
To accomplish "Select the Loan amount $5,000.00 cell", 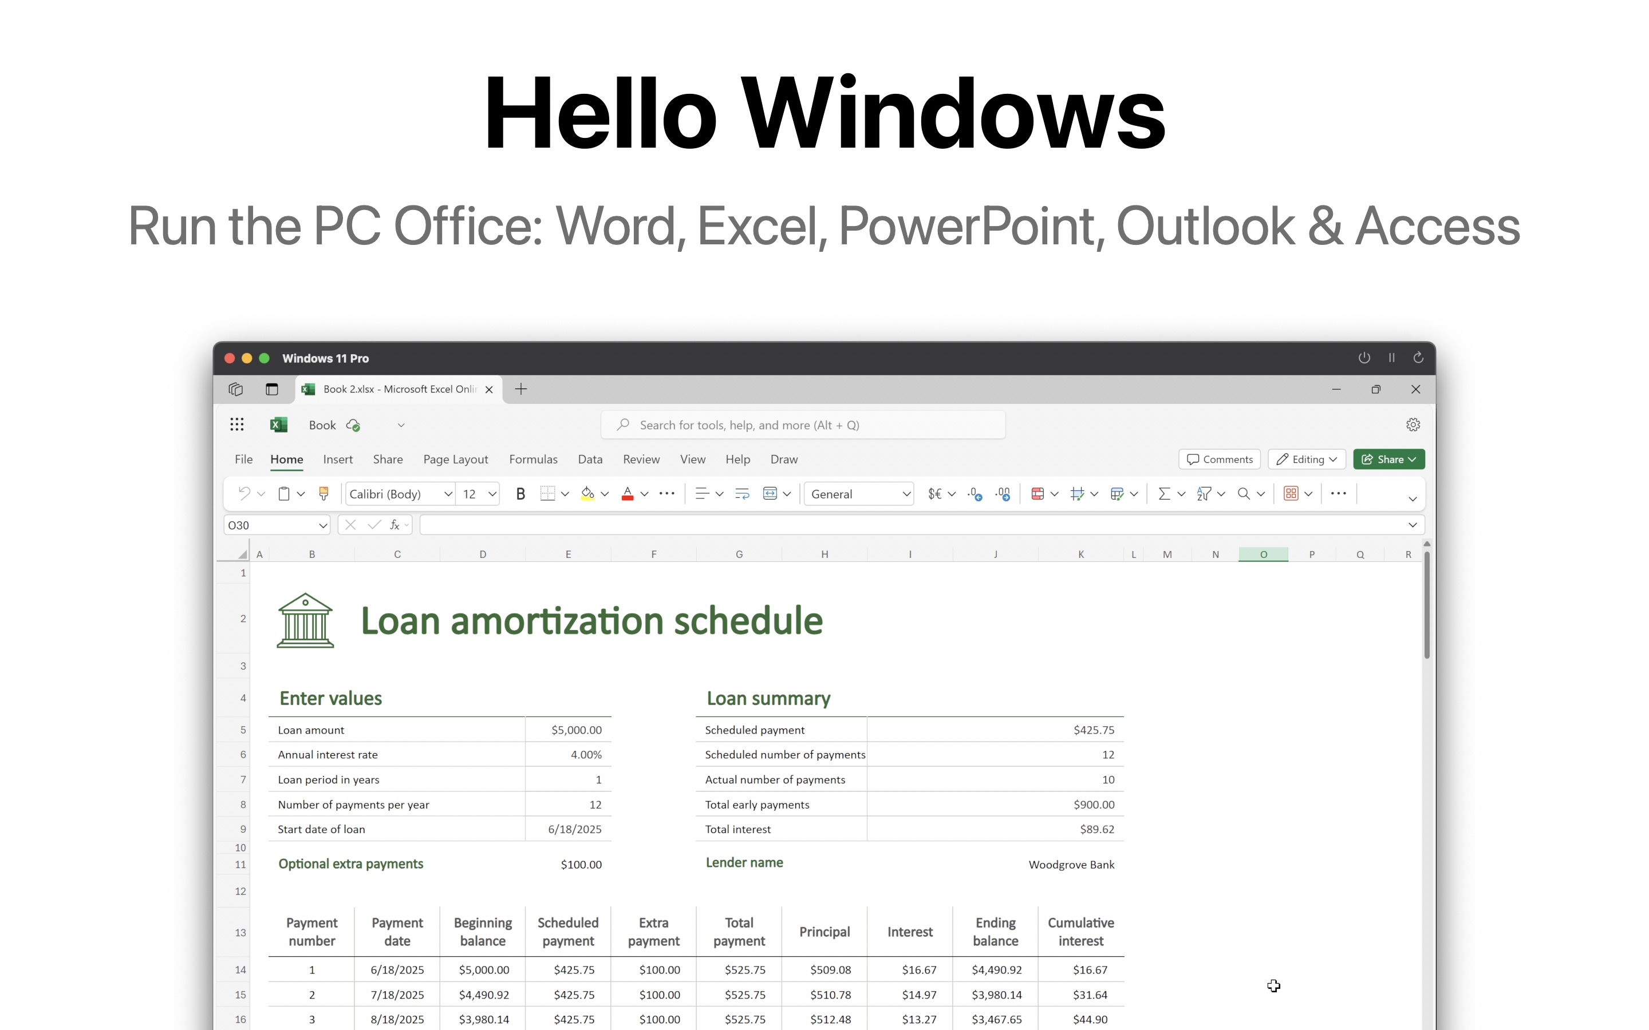I will pos(569,730).
